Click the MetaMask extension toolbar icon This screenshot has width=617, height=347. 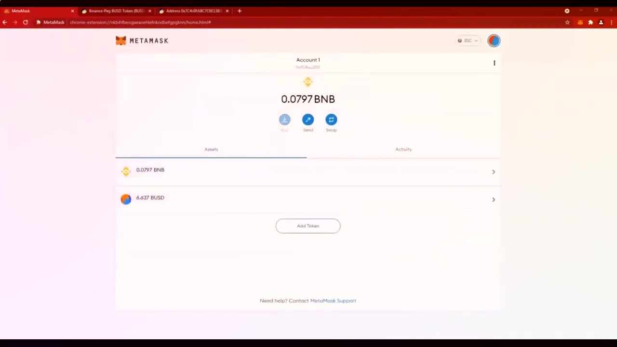(580, 22)
